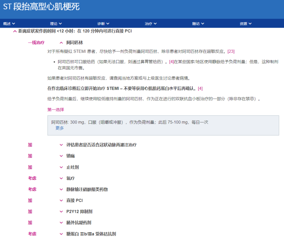Expand the 静脉输注硝酸酯类药物 section chevron
Screen dimensions: 284x239
click(x=61, y=190)
